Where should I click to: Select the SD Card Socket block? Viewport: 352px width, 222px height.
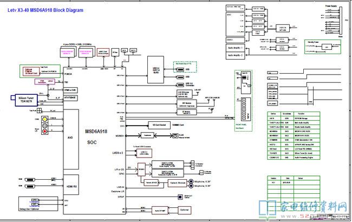pos(159,125)
